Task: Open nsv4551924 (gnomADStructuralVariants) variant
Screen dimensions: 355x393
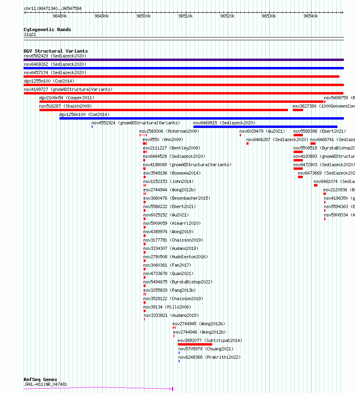Action: [x=136, y=123]
